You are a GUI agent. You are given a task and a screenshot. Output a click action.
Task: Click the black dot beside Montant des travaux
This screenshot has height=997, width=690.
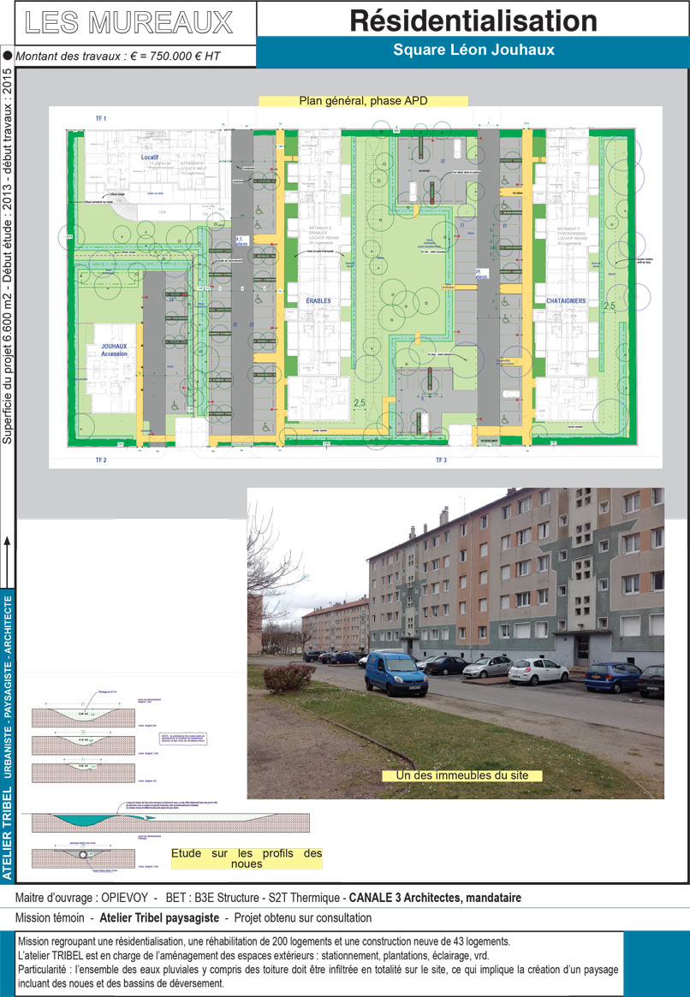tap(8, 56)
